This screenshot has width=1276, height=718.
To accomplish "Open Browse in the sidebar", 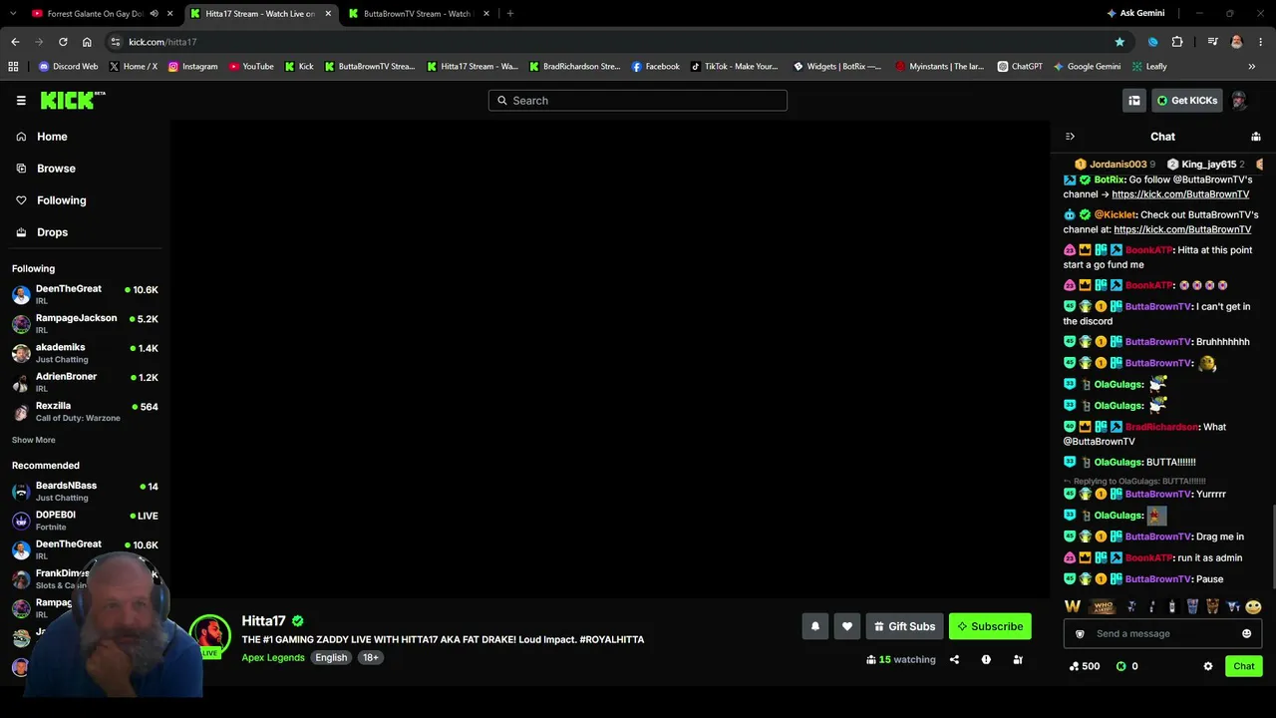I will pyautogui.click(x=56, y=169).
